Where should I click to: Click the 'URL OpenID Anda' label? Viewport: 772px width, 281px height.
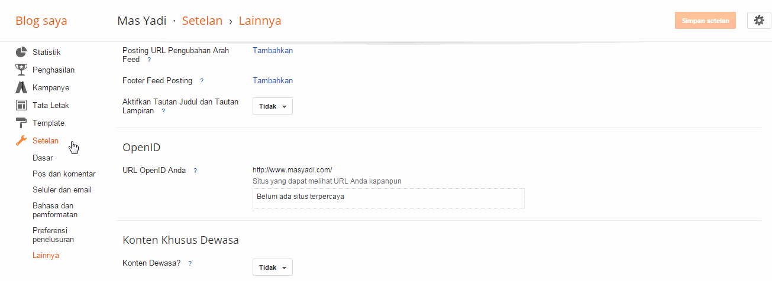tap(154, 170)
